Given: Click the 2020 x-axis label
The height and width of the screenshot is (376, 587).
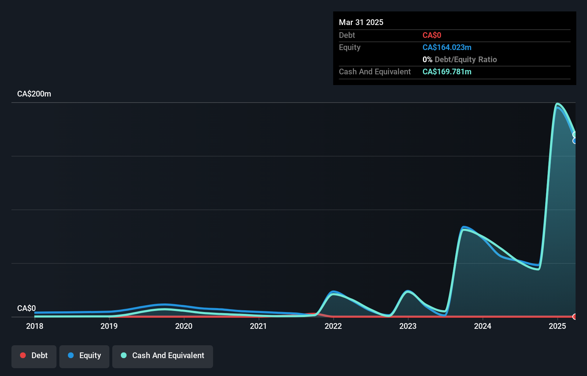Looking at the screenshot, I should click(184, 326).
